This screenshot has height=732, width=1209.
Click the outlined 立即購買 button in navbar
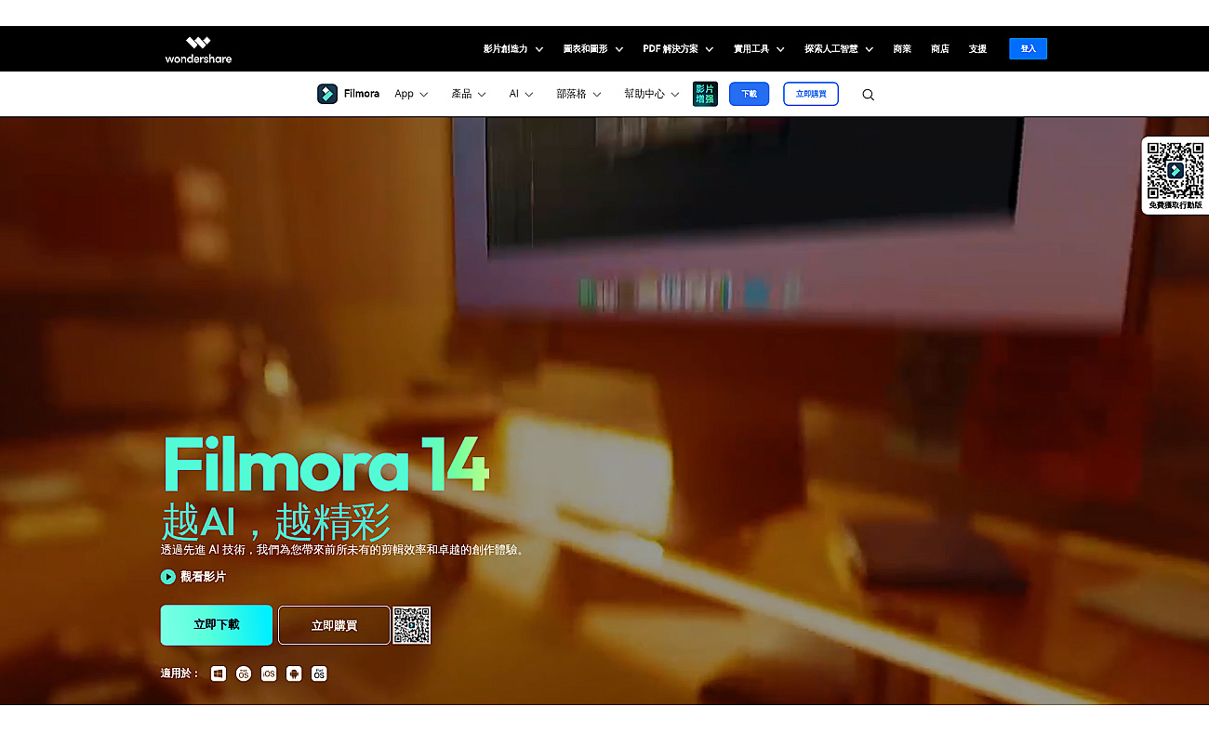[x=811, y=94]
